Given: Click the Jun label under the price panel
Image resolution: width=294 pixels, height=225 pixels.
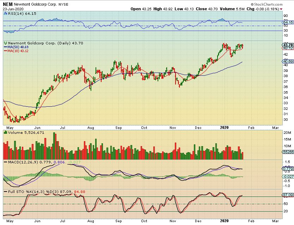Looking at the screenshot, I should [37, 127].
